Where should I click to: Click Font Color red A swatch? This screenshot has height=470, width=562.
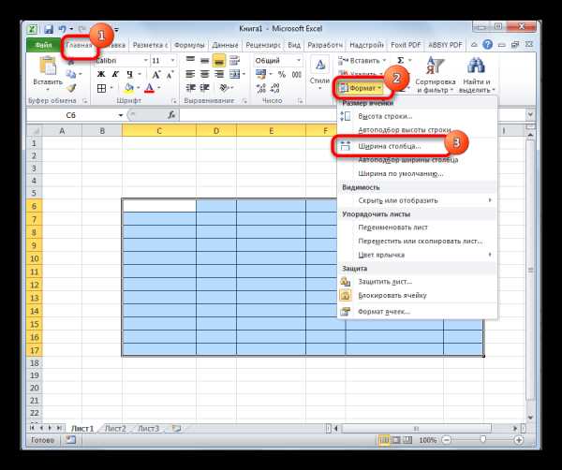(150, 88)
